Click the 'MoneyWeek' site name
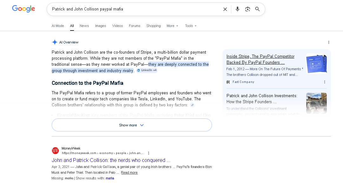The height and width of the screenshot is (188, 343). coord(71,148)
